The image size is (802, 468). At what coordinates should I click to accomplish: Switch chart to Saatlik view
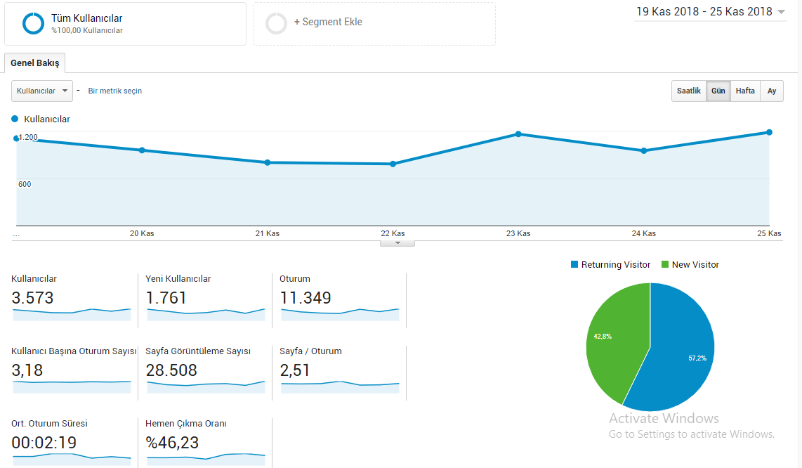point(688,91)
